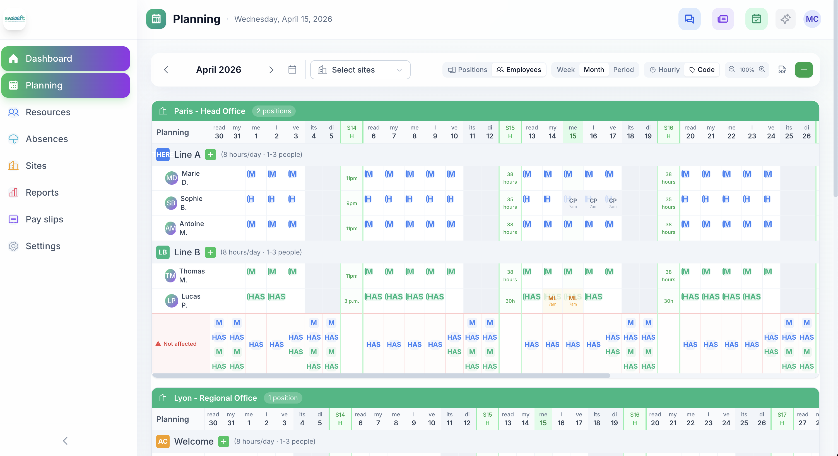Open the calendar tasks icon
This screenshot has width=838, height=456.
tap(756, 19)
